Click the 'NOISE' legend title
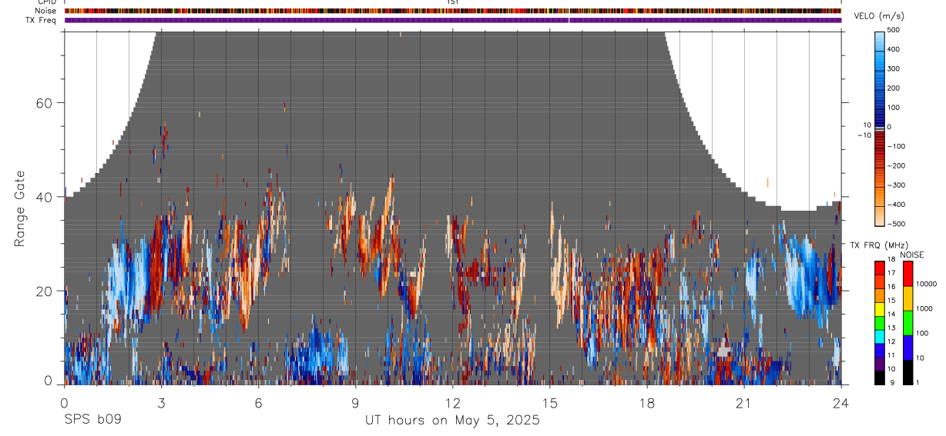The width and height of the screenshot is (946, 436). point(912,255)
